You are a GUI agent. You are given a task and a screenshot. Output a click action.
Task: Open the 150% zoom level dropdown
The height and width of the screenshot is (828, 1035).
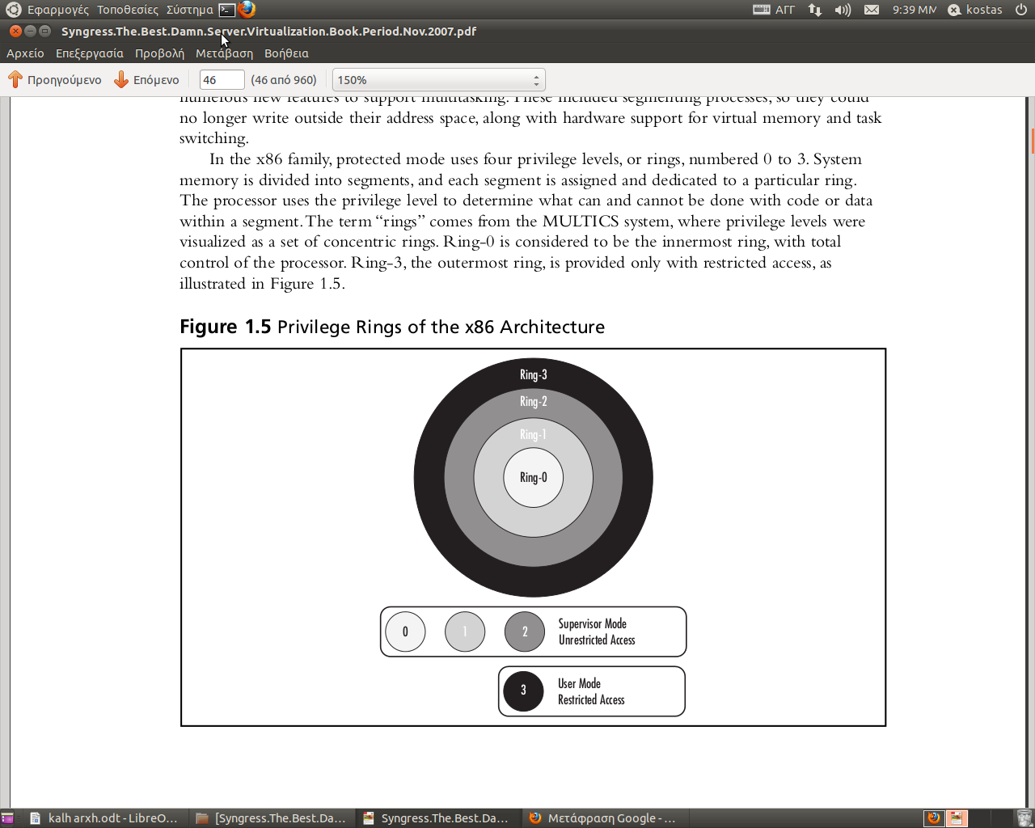439,80
